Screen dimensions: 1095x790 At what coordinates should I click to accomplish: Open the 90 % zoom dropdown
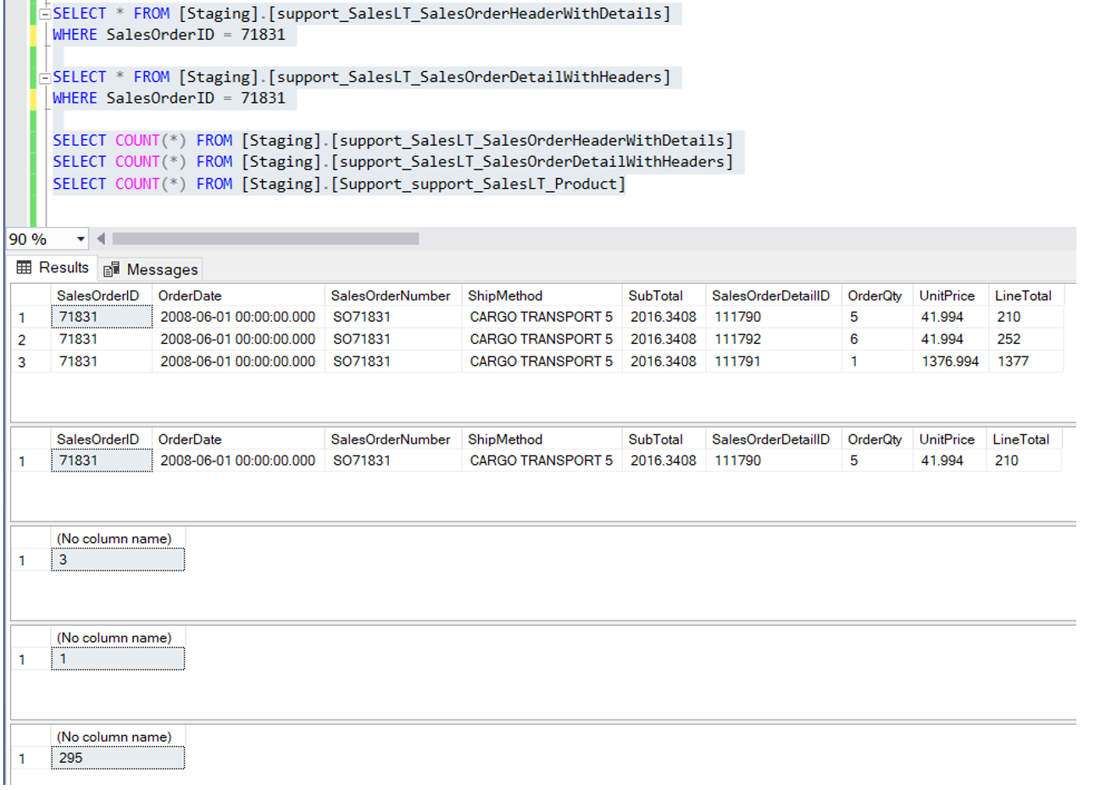tap(81, 240)
